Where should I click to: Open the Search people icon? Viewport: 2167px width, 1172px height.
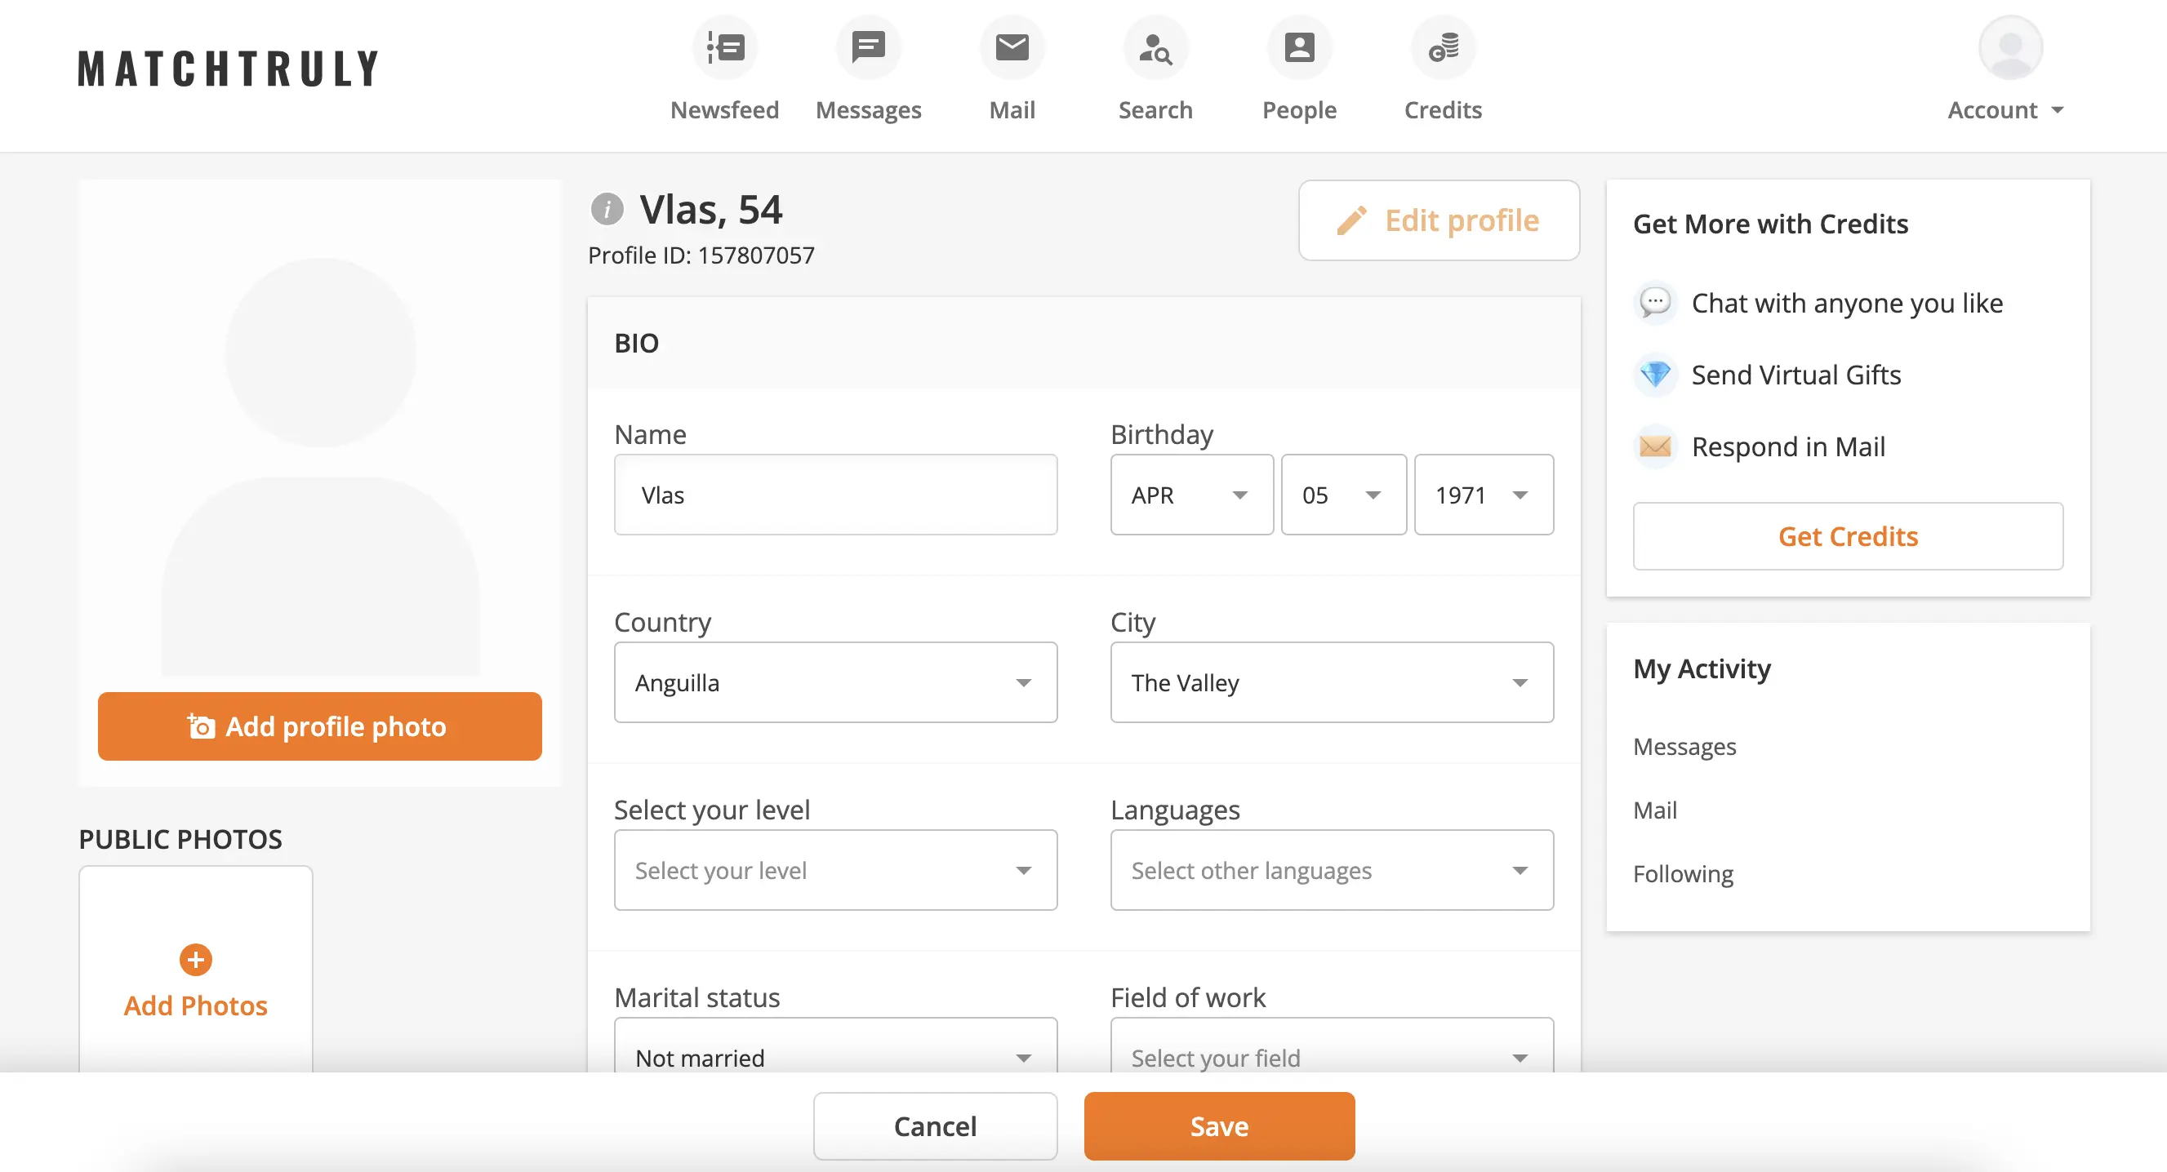coord(1155,48)
